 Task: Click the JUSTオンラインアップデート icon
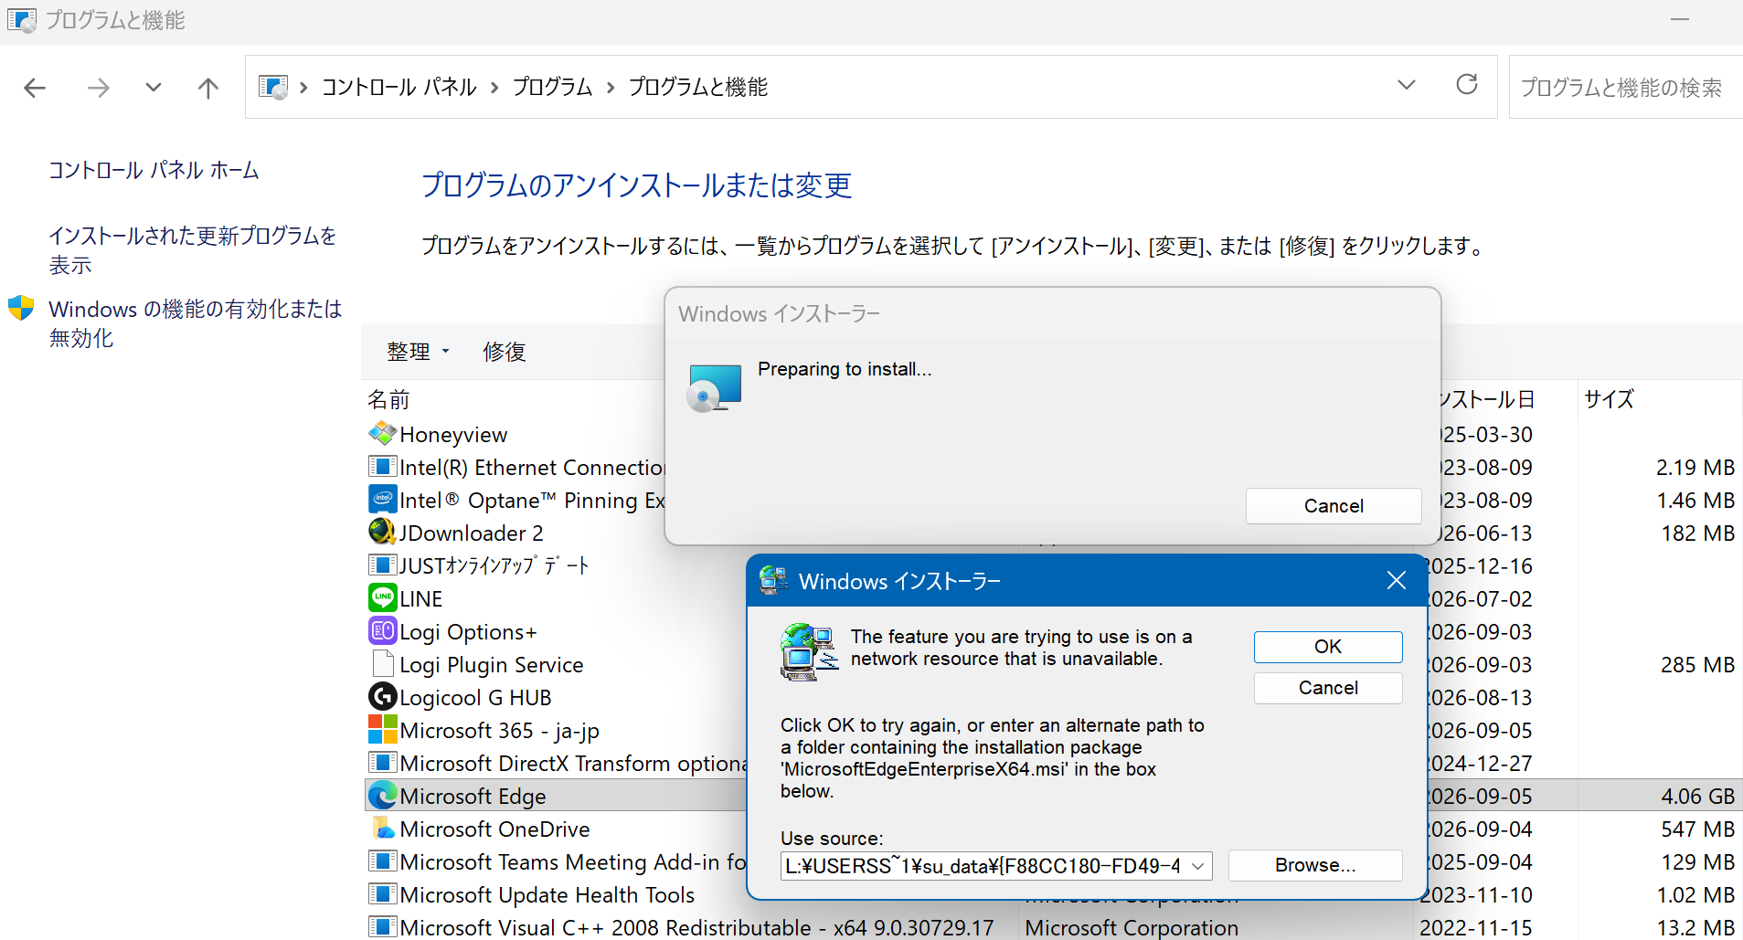coord(382,565)
